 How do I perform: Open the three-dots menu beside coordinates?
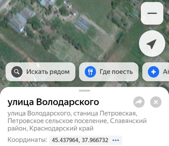116,140
